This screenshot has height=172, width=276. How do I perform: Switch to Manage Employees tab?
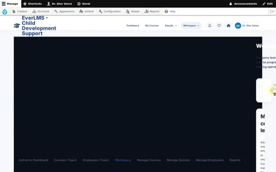click(x=210, y=160)
